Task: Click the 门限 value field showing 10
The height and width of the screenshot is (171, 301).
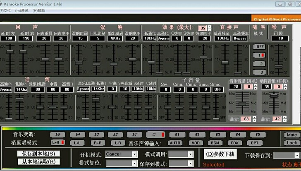Action: (280, 39)
